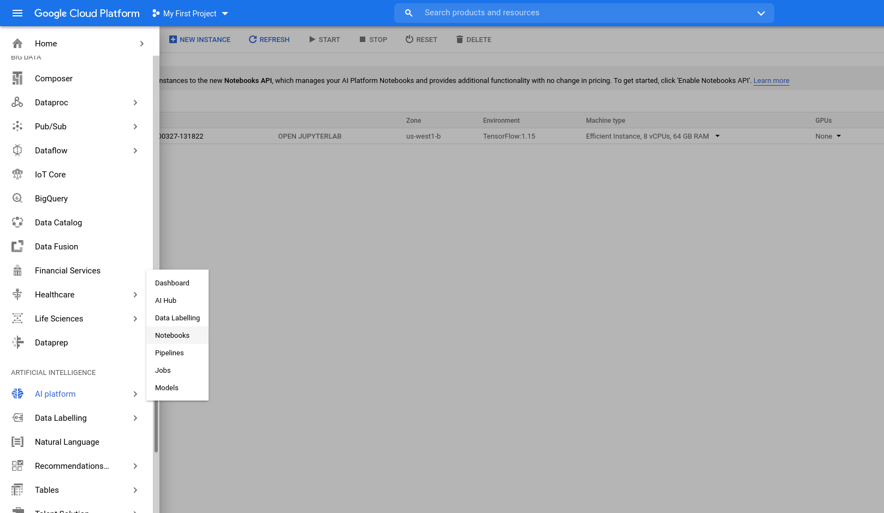Click the Tables icon

(x=17, y=490)
